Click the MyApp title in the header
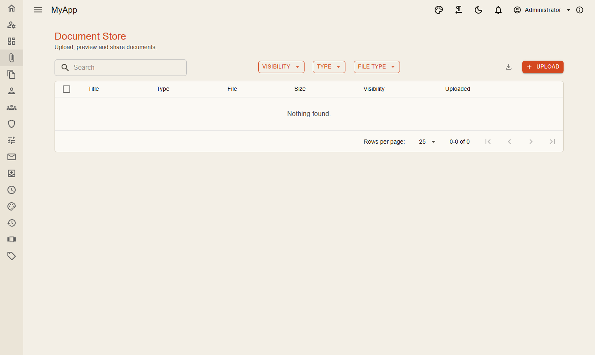Screen dimensions: 595x355 click(64, 10)
